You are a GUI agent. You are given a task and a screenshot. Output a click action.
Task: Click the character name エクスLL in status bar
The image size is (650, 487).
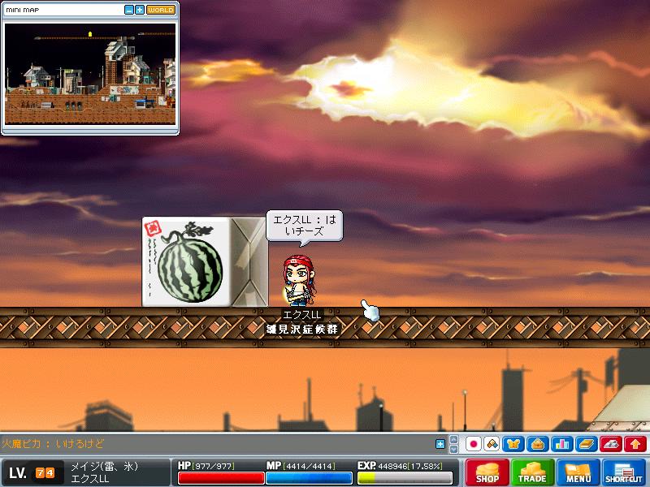[x=90, y=479]
